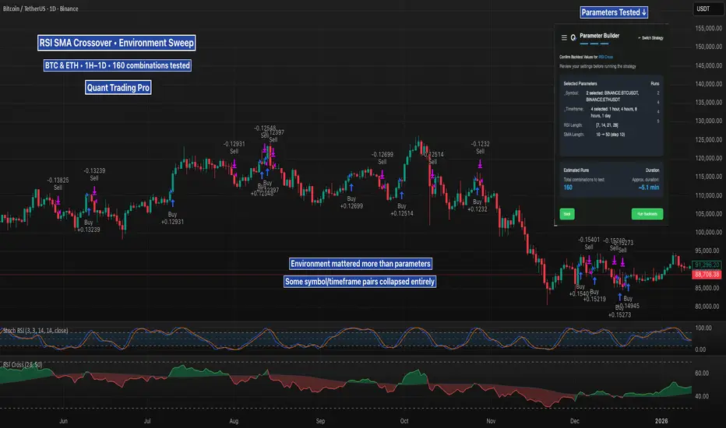Open the USDT currency dropdown

708,9
